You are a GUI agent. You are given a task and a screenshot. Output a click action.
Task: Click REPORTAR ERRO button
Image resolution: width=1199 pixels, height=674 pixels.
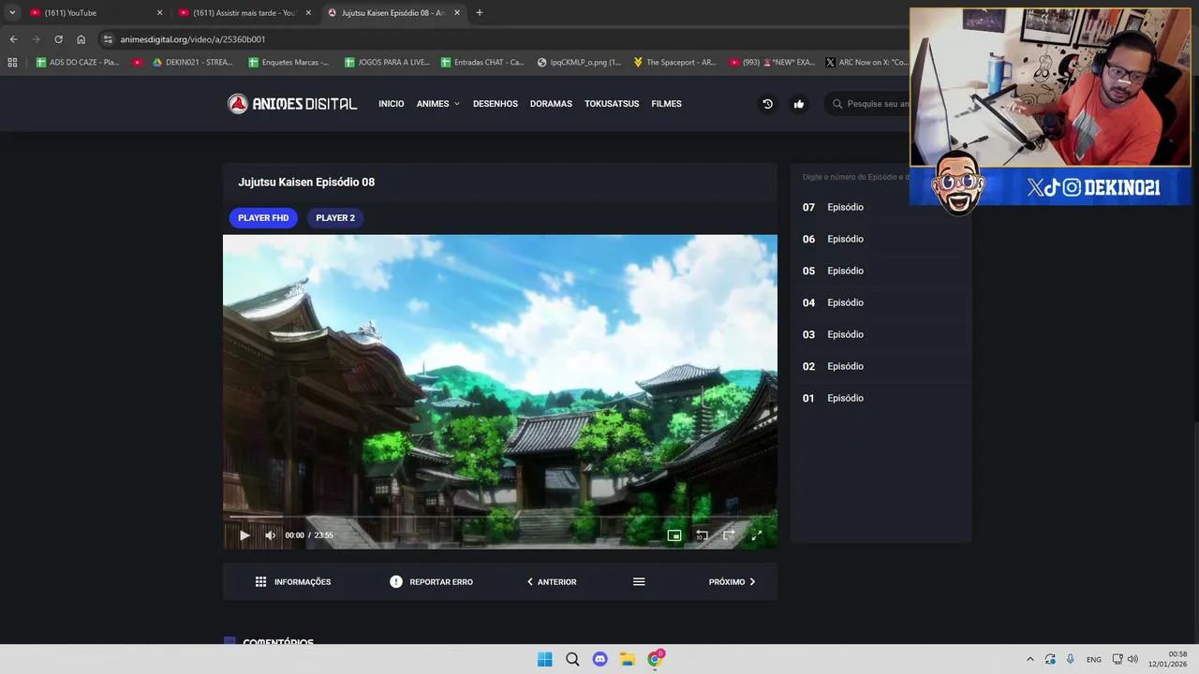[432, 582]
